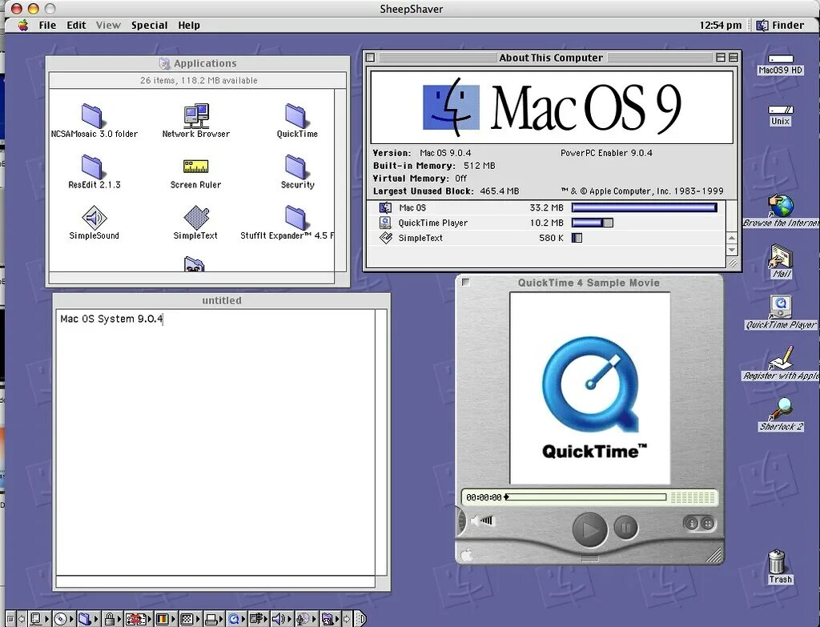Select the Network Browser icon
820x627 pixels.
point(196,115)
